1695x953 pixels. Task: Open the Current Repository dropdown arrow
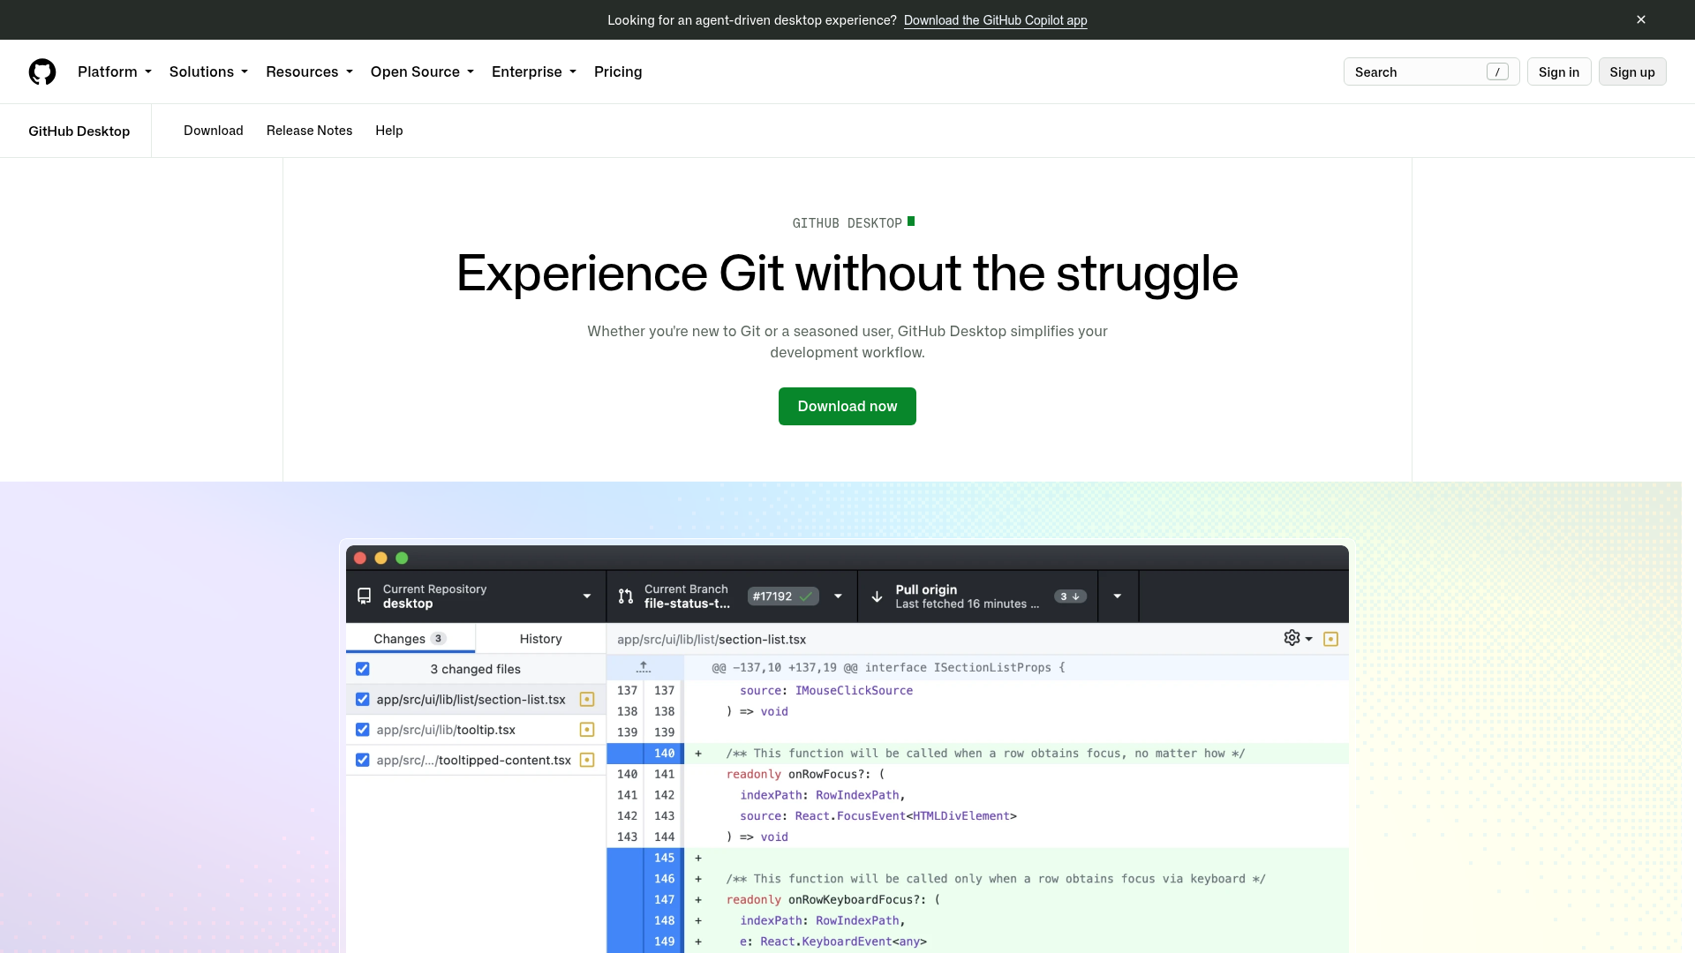[x=587, y=597]
